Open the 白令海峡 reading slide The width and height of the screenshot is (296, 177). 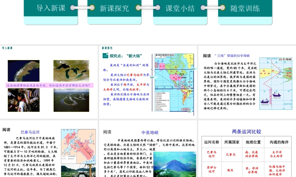[x=247, y=82]
